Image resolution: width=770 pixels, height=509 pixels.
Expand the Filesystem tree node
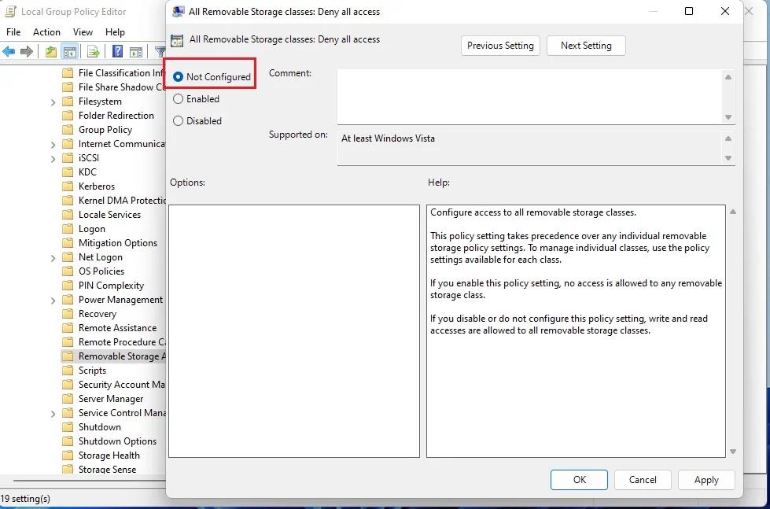coord(53,102)
